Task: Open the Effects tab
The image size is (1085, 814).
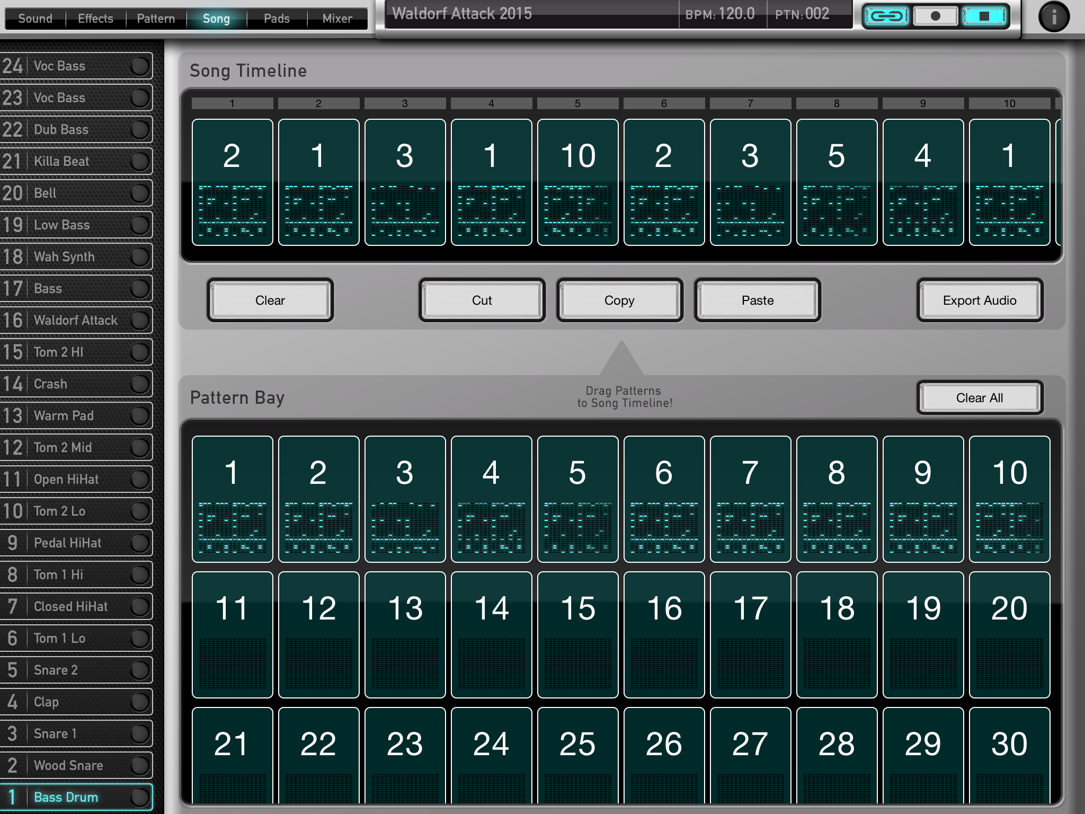Action: tap(95, 19)
